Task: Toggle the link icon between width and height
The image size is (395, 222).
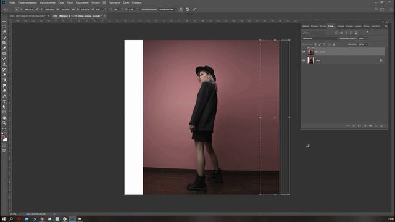Action: click(x=73, y=9)
